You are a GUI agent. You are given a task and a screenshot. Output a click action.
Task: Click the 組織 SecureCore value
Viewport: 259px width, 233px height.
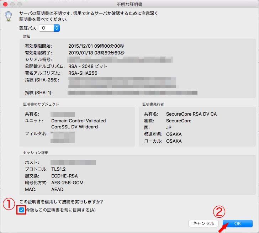[x=179, y=121]
